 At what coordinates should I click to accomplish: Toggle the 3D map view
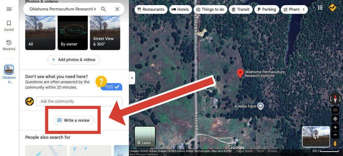[335, 110]
